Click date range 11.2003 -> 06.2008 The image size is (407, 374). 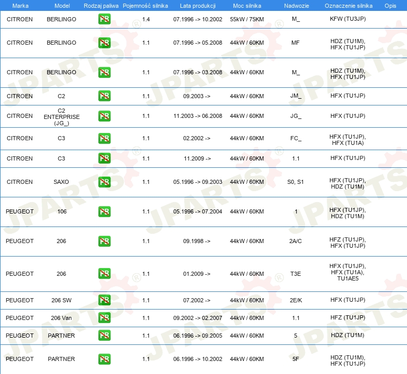198,116
